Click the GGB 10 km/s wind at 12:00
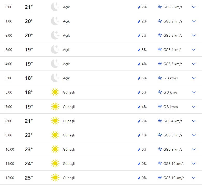The width and height of the screenshot is (202, 185). pyautogui.click(x=174, y=178)
